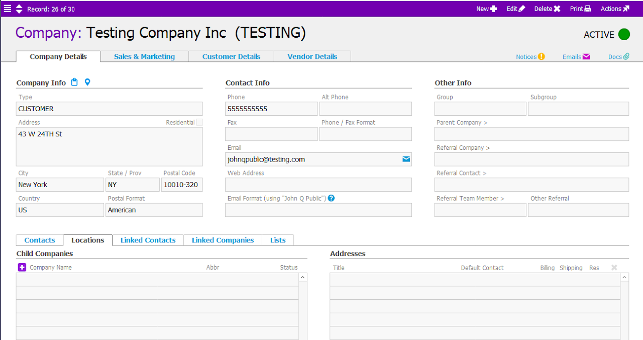Click the 'Record: 26 of 30' text
This screenshot has height=340, width=643.
[51, 9]
